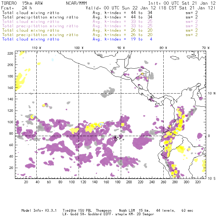217x217 pixels.
Task: Click the "Init: 00 UTC Sat 21 Jan 12" text
Action: (x=182, y=3)
